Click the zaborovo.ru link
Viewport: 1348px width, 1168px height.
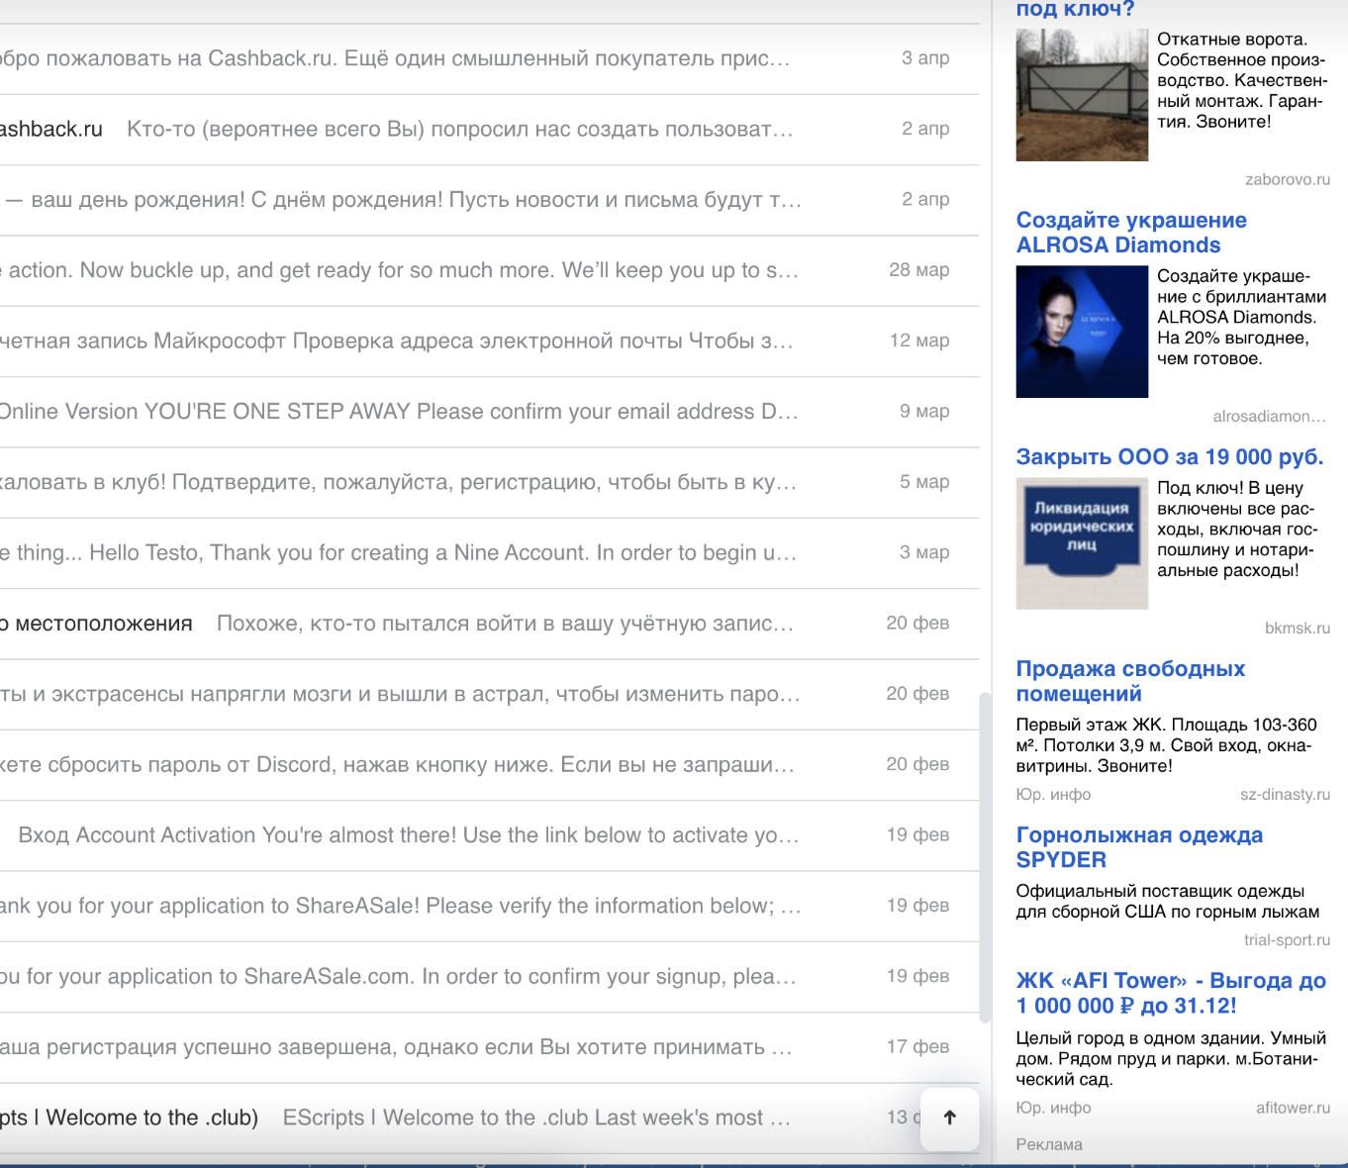[x=1288, y=179]
